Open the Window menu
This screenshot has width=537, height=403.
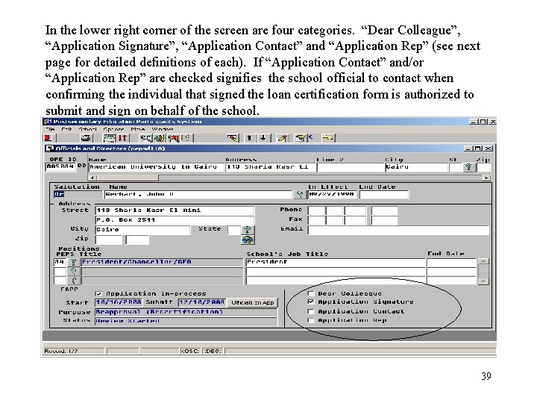[x=163, y=129]
